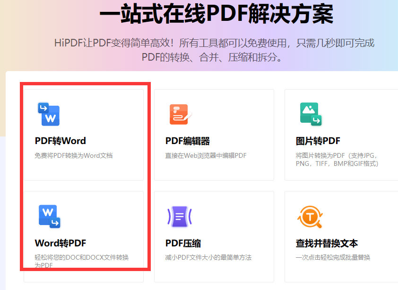Click the headline 一站式在线PDF解决方案

click(215, 14)
